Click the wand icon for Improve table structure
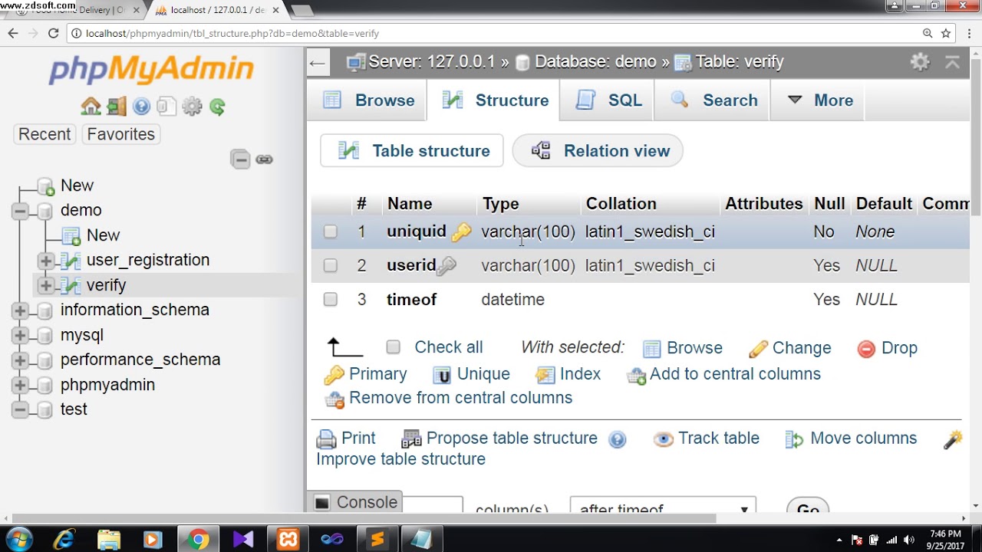 coord(953,439)
